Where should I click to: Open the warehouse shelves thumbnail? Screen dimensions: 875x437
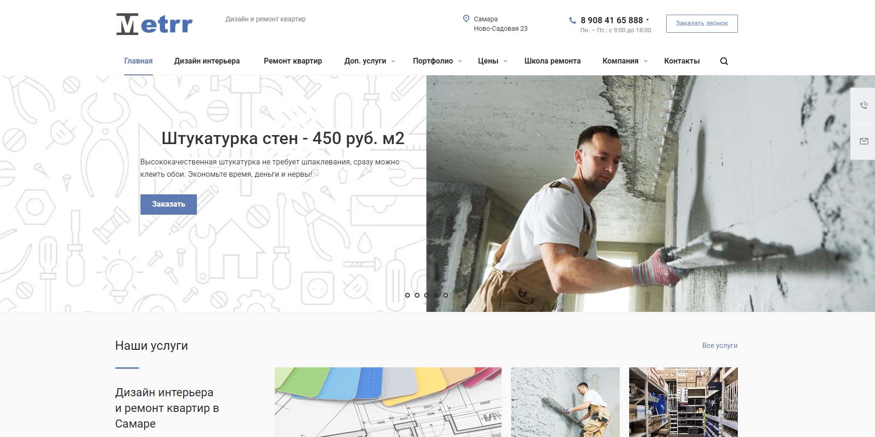tap(683, 402)
